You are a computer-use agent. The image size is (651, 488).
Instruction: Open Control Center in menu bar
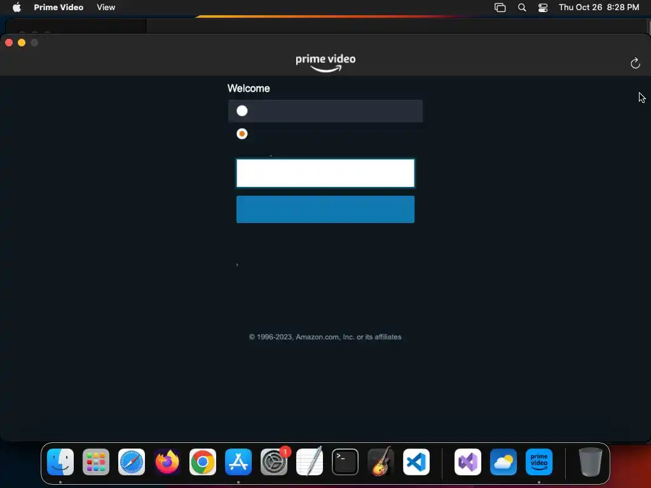tap(543, 8)
